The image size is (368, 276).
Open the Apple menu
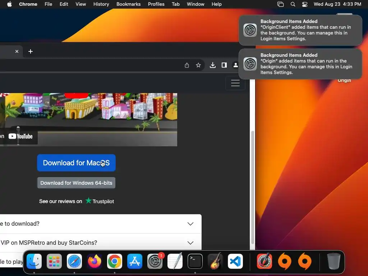point(9,4)
